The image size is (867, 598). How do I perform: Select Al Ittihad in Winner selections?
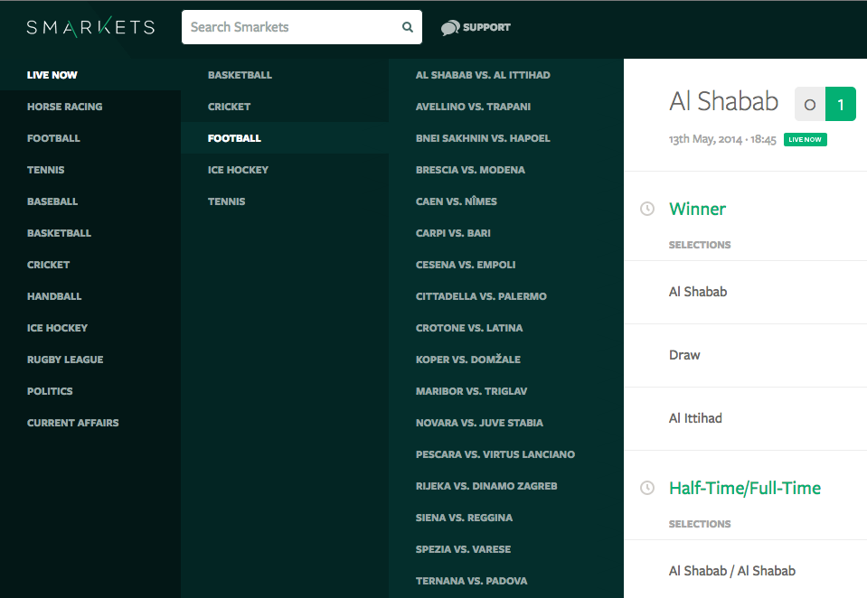point(695,418)
